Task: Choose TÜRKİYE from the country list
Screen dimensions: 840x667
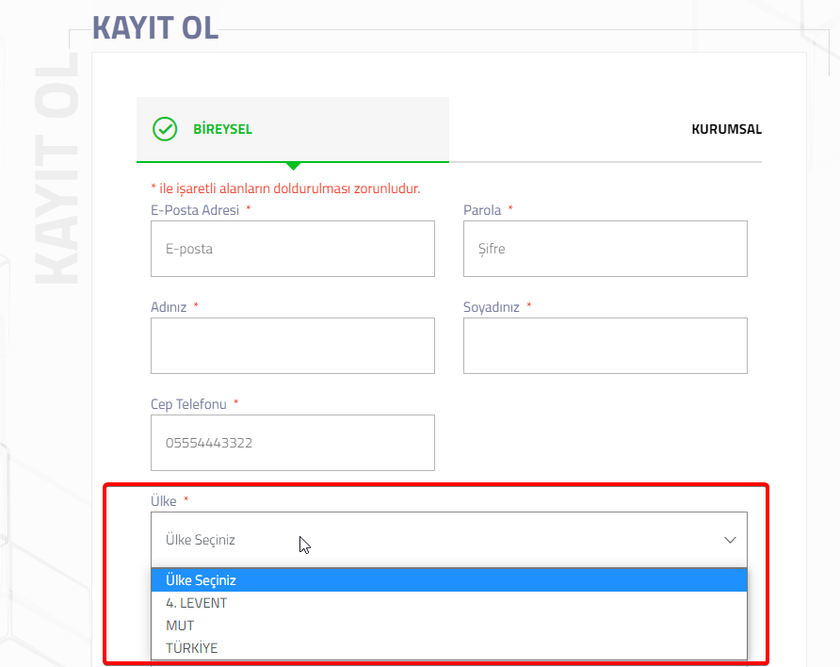Action: (449, 648)
